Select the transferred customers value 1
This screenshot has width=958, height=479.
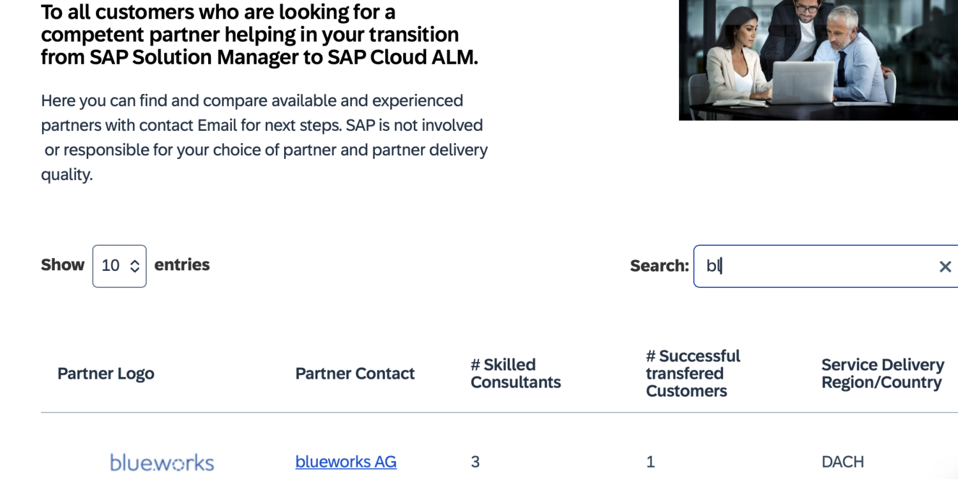point(650,462)
